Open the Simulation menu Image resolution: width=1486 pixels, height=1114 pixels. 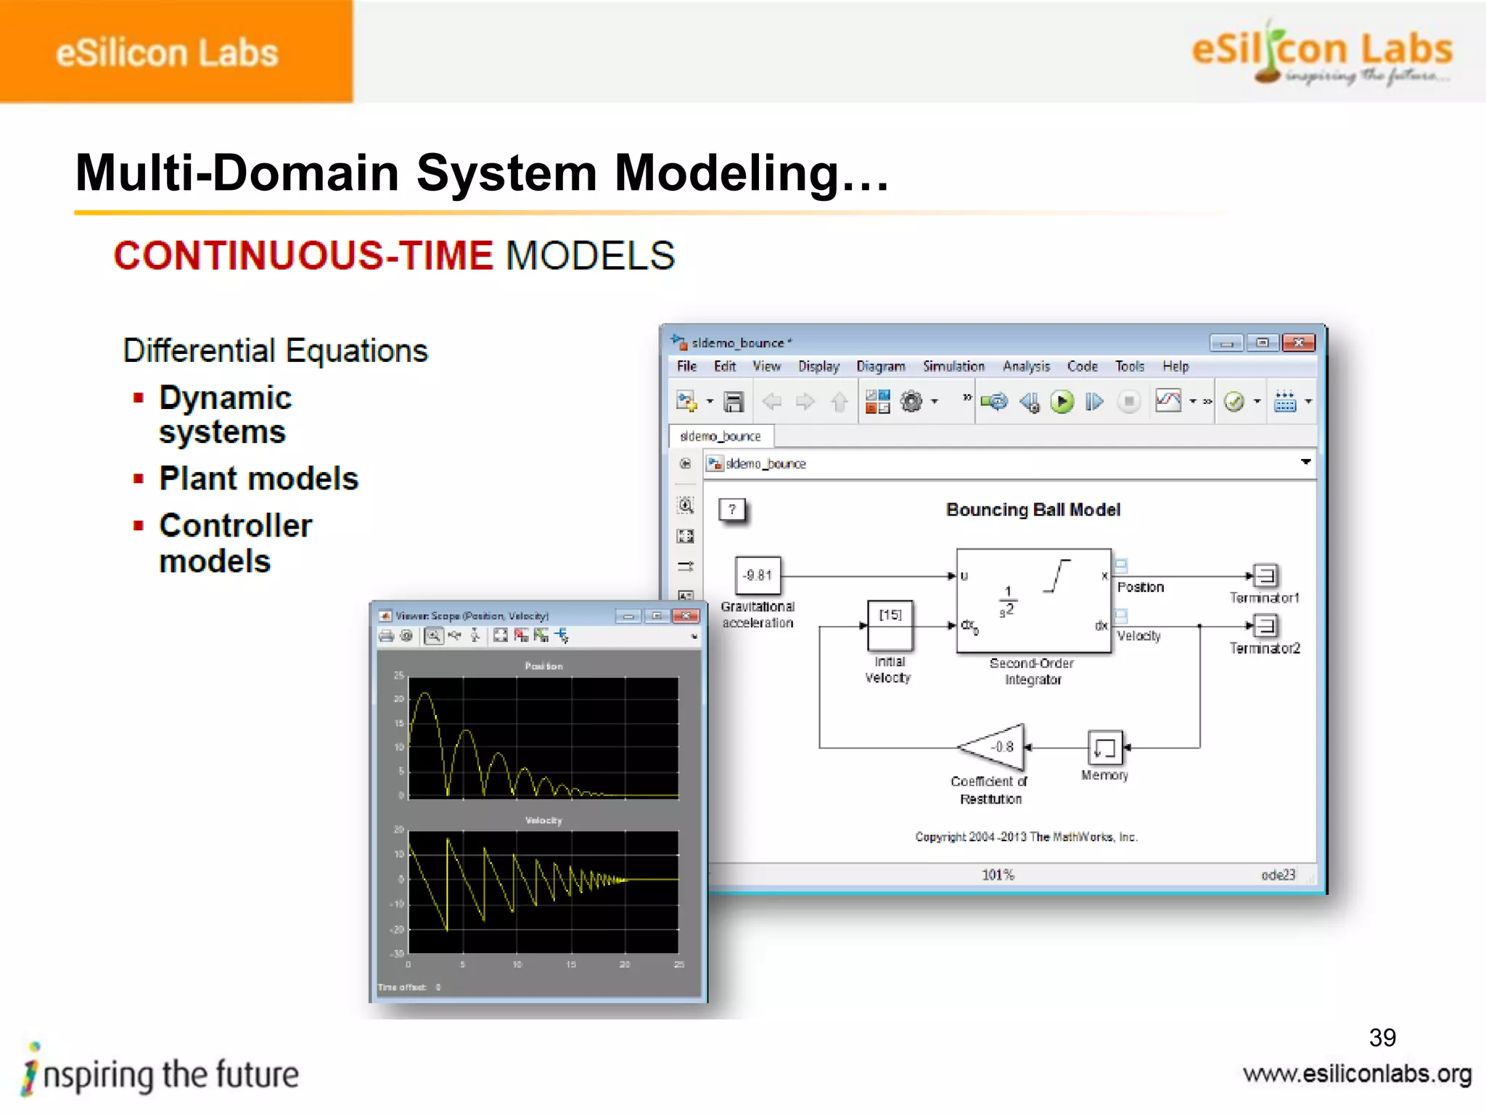click(x=953, y=366)
